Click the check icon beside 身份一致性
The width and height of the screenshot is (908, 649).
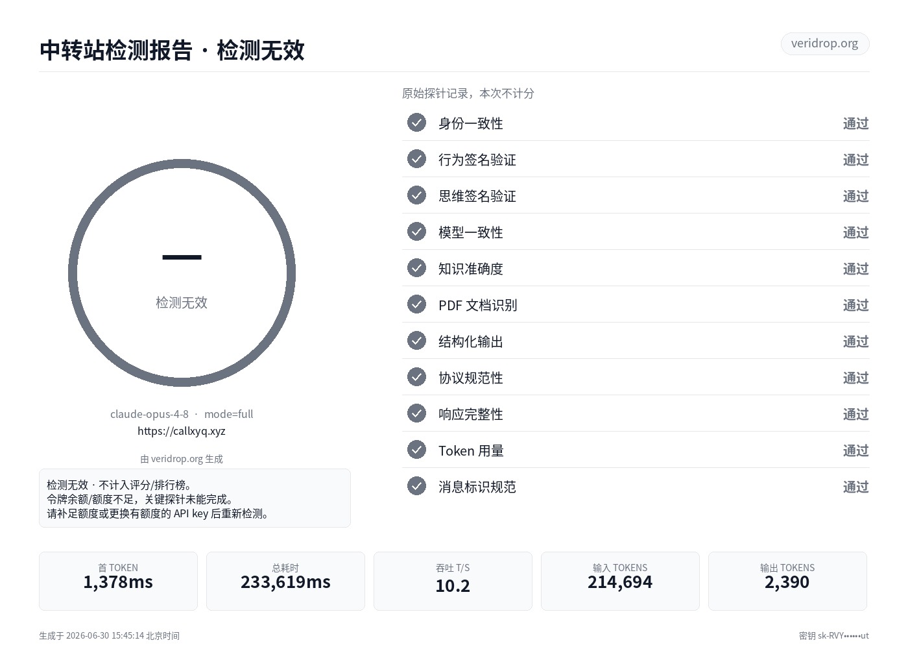click(416, 123)
